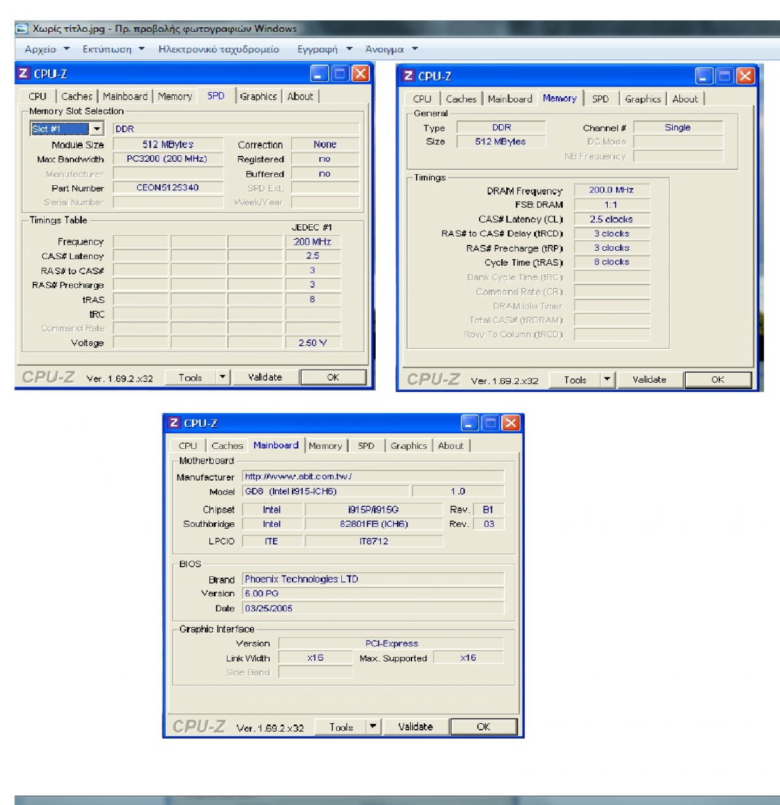The image size is (780, 805).
Task: Click the Voltage 2.50 V value
Action: tap(313, 342)
